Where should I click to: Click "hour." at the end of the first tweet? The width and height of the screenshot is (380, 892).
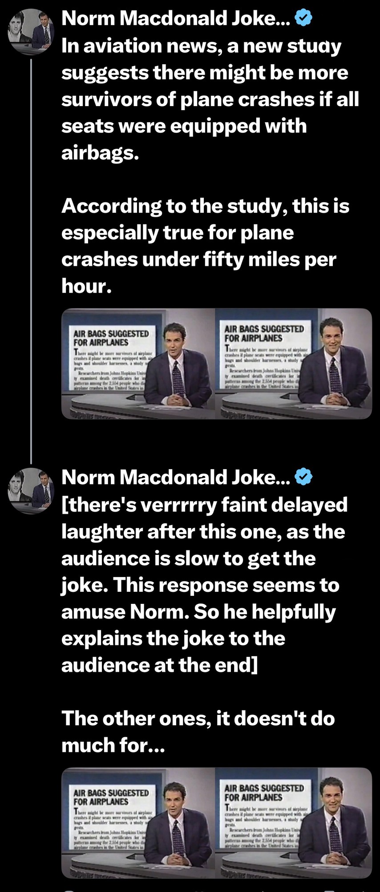click(x=86, y=286)
